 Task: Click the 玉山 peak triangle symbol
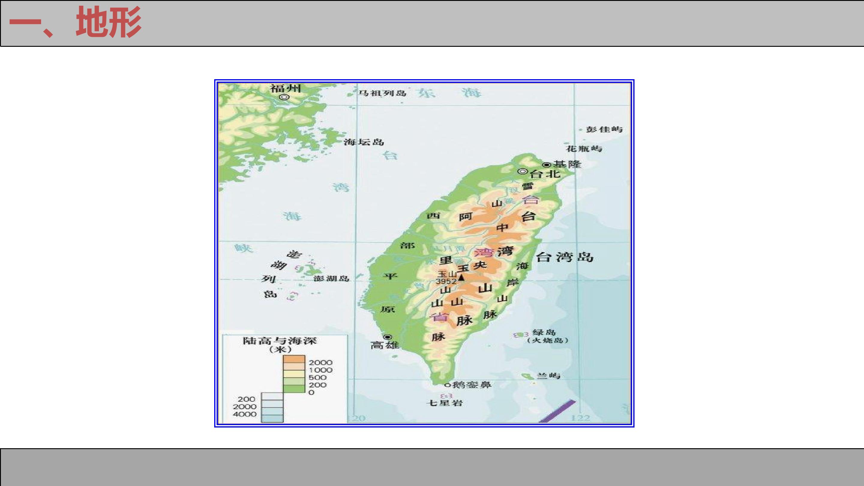coord(462,277)
